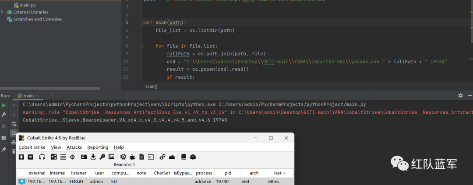473x185 pixels.
Task: Click the CharSet column header
Action: point(162,173)
